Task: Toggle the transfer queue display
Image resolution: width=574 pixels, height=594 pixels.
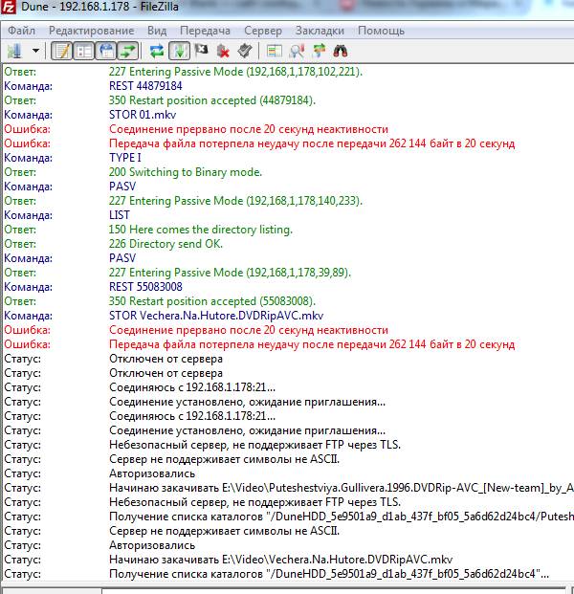Action: coord(127,50)
